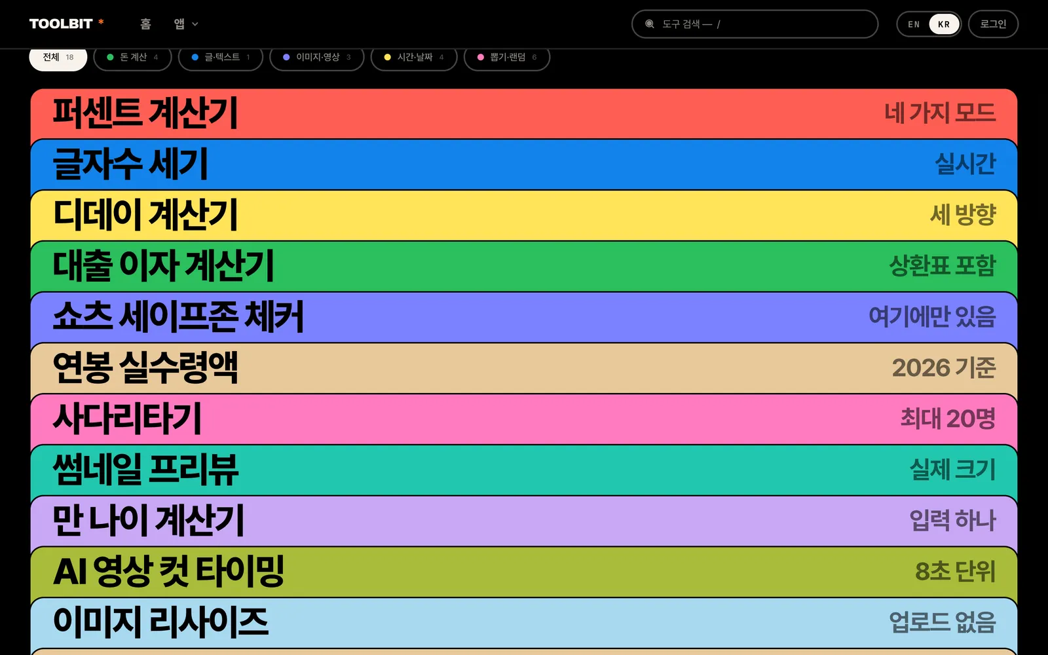The width and height of the screenshot is (1048, 655).
Task: Open the 사다리타기 tool
Action: point(524,419)
